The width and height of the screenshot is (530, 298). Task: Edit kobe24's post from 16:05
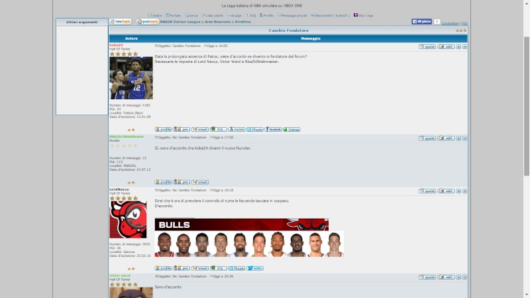pyautogui.click(x=446, y=46)
